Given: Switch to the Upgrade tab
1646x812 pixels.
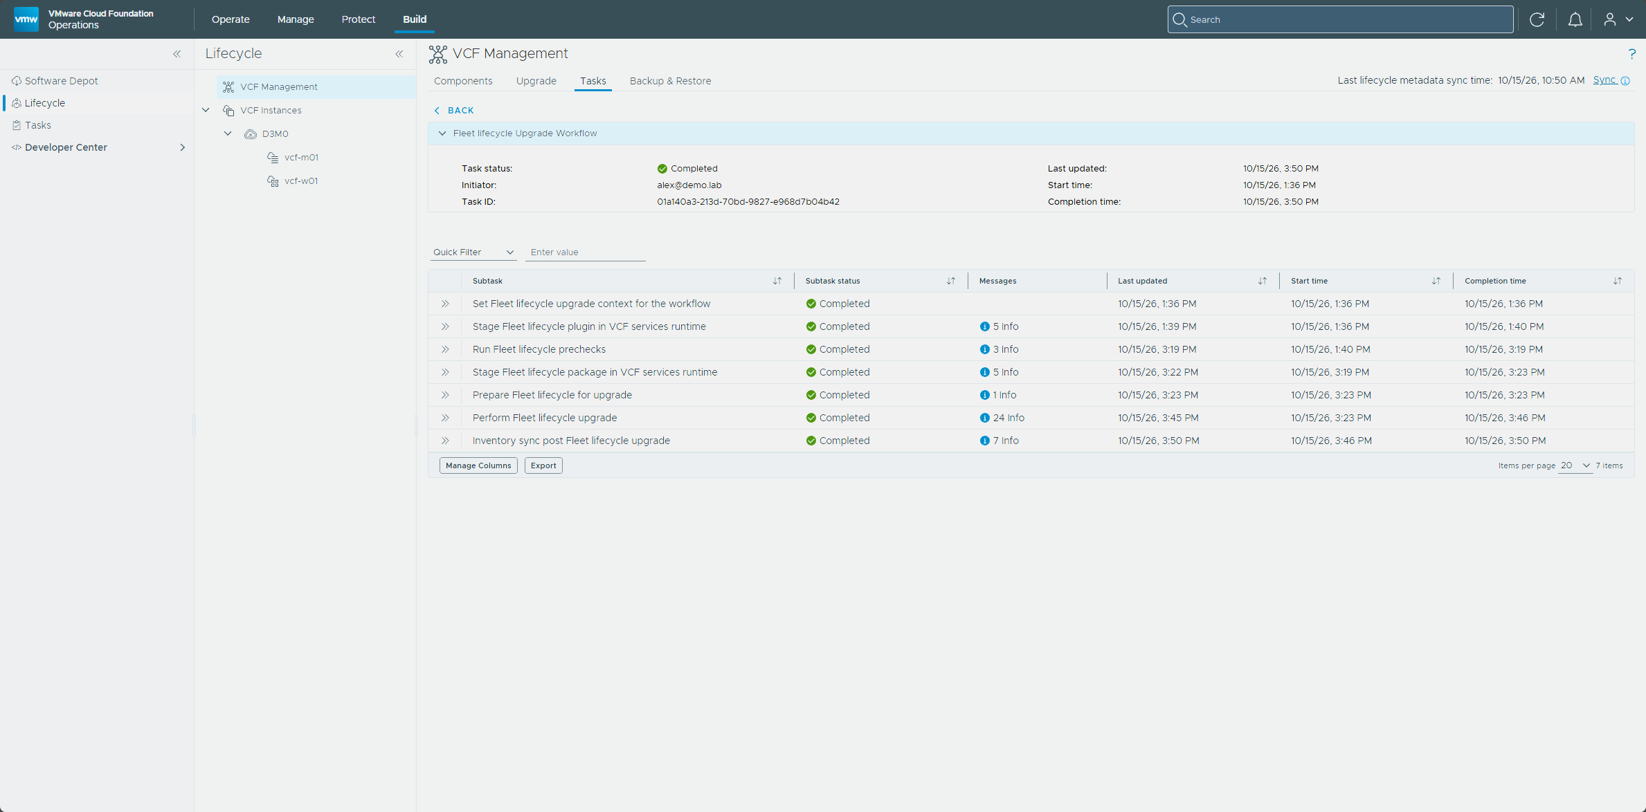Looking at the screenshot, I should 536,81.
